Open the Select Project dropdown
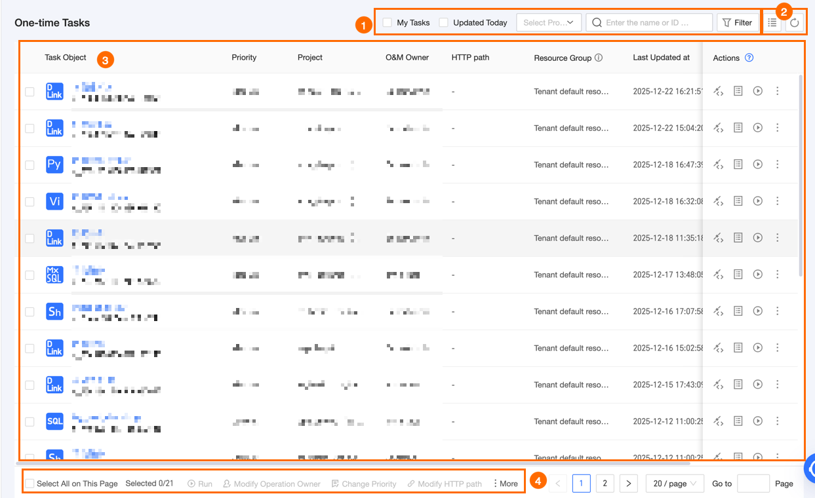 [x=549, y=23]
